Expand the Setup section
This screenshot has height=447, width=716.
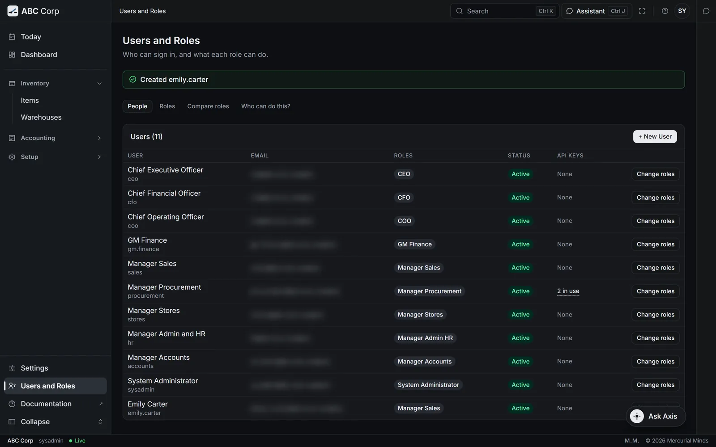click(55, 157)
